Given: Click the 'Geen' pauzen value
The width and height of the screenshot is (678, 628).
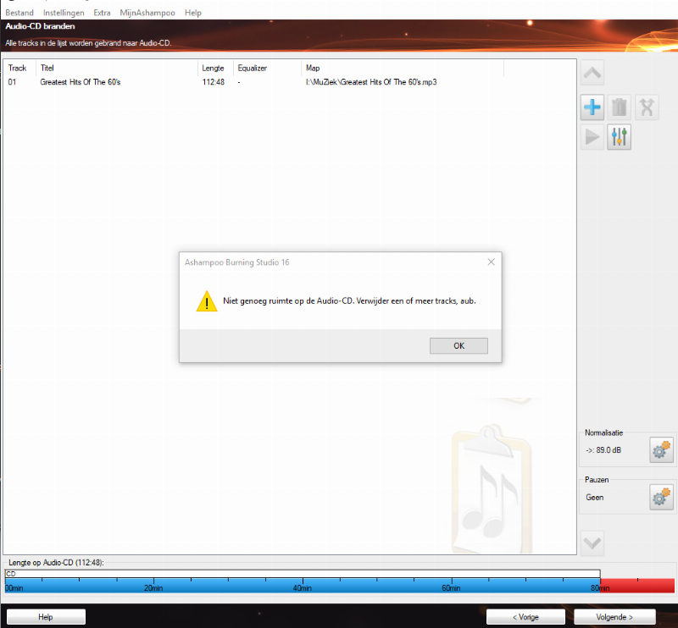Looking at the screenshot, I should click(595, 497).
